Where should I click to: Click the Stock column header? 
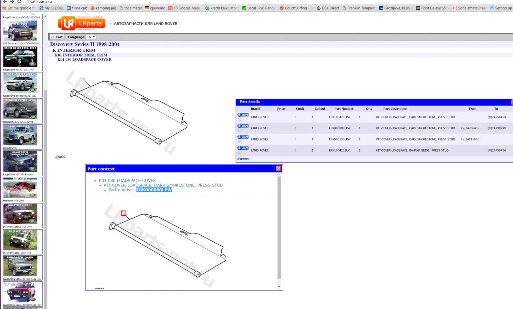point(300,109)
